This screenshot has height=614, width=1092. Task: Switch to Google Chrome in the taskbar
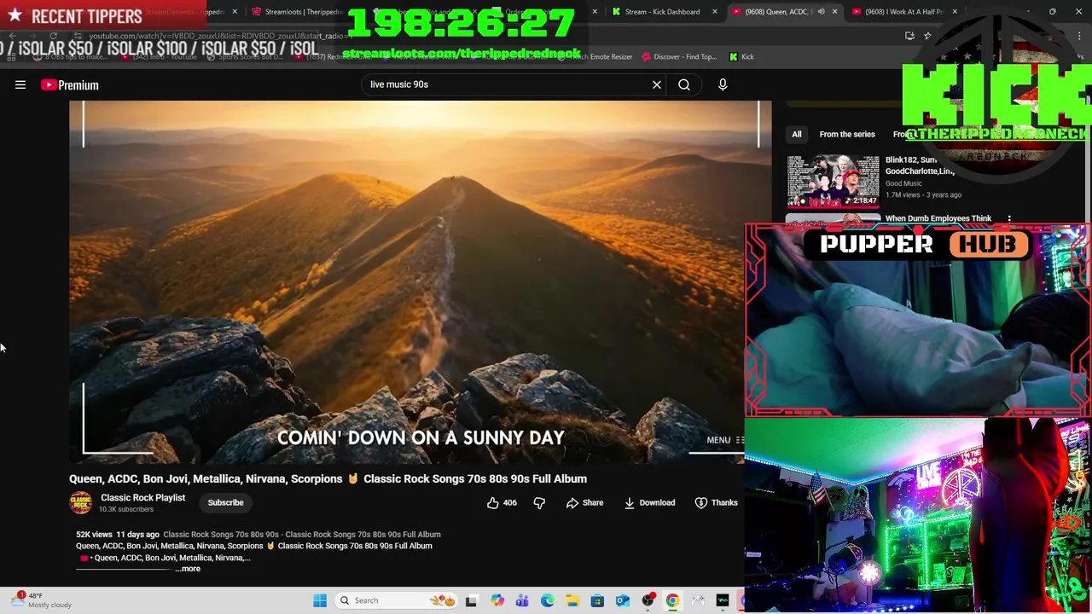click(x=672, y=600)
